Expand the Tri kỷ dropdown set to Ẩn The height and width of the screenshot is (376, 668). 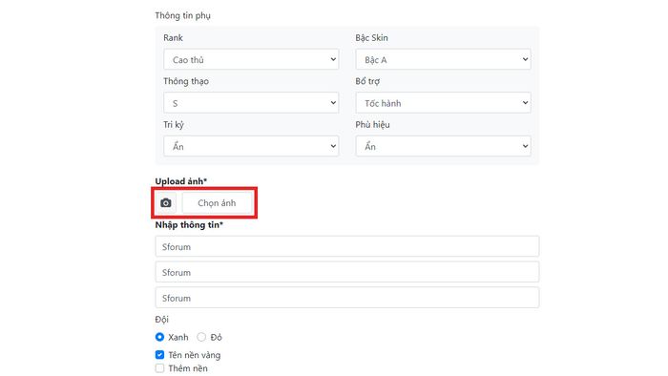(x=251, y=146)
